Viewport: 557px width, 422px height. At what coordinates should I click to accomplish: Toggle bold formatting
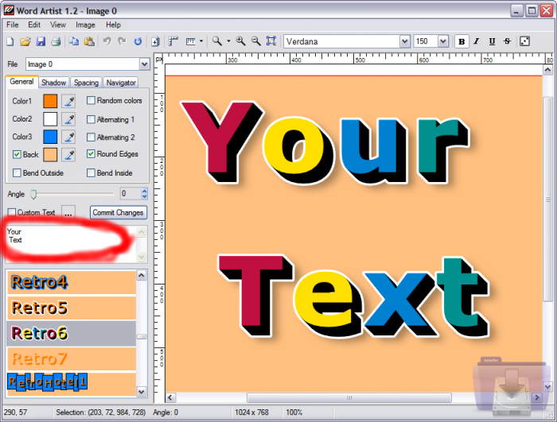click(x=462, y=41)
